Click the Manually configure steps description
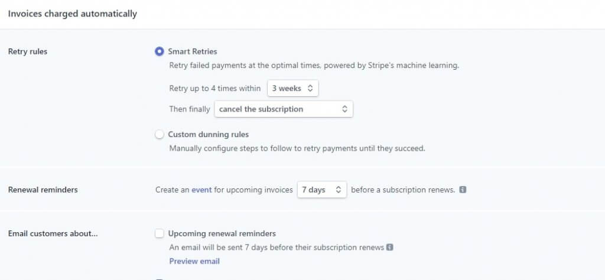 (297, 148)
